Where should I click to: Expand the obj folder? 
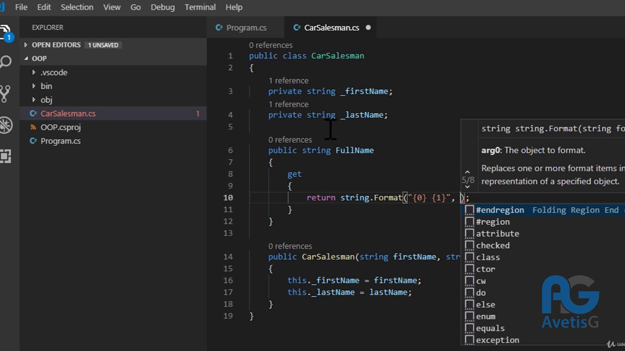[34, 100]
